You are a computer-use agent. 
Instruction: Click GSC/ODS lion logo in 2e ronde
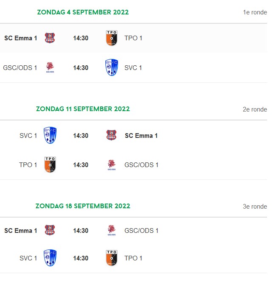(x=112, y=165)
